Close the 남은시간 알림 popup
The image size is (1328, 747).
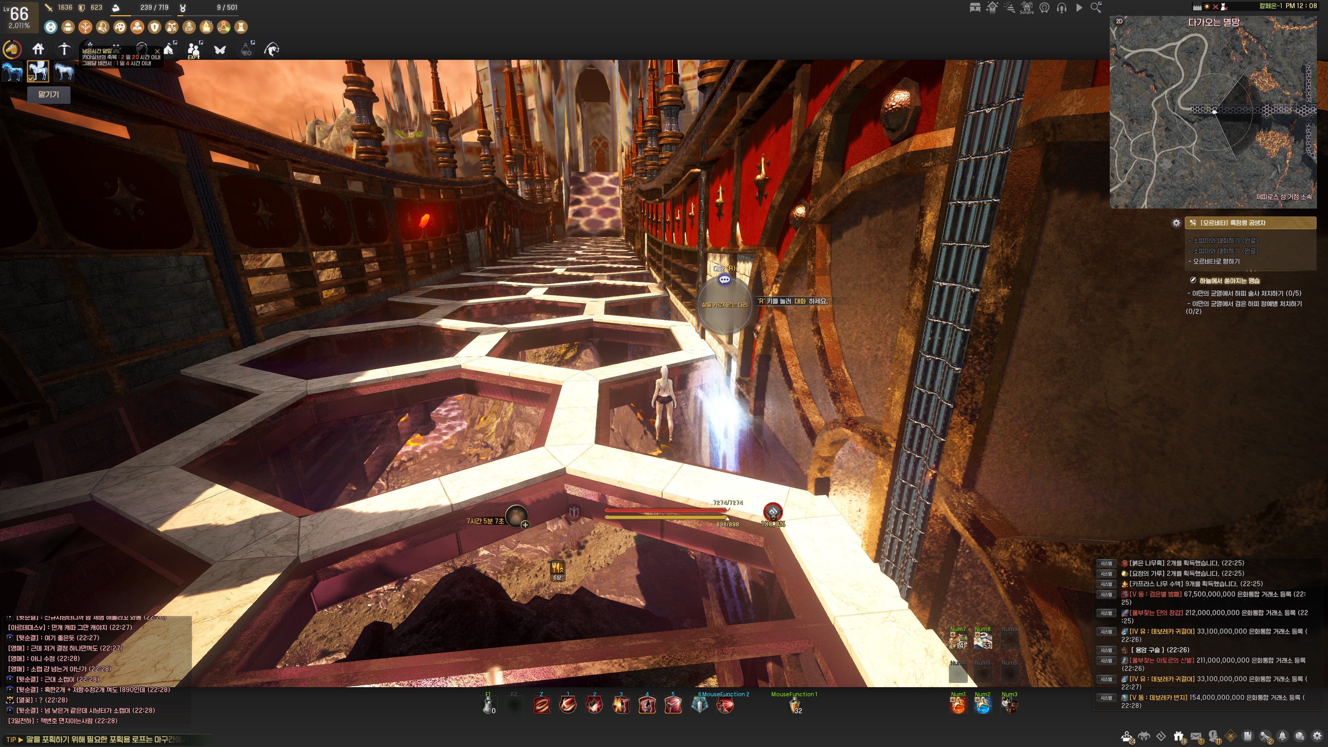pyautogui.click(x=157, y=51)
